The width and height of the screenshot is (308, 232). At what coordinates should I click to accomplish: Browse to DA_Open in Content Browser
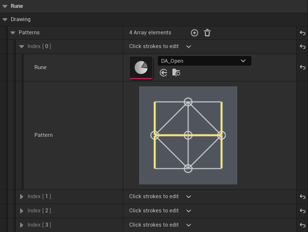click(176, 73)
